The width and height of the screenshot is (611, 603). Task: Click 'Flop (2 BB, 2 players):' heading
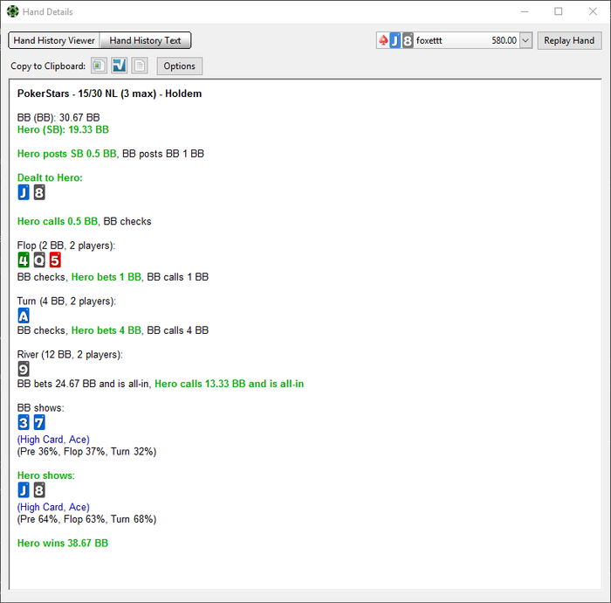click(66, 246)
